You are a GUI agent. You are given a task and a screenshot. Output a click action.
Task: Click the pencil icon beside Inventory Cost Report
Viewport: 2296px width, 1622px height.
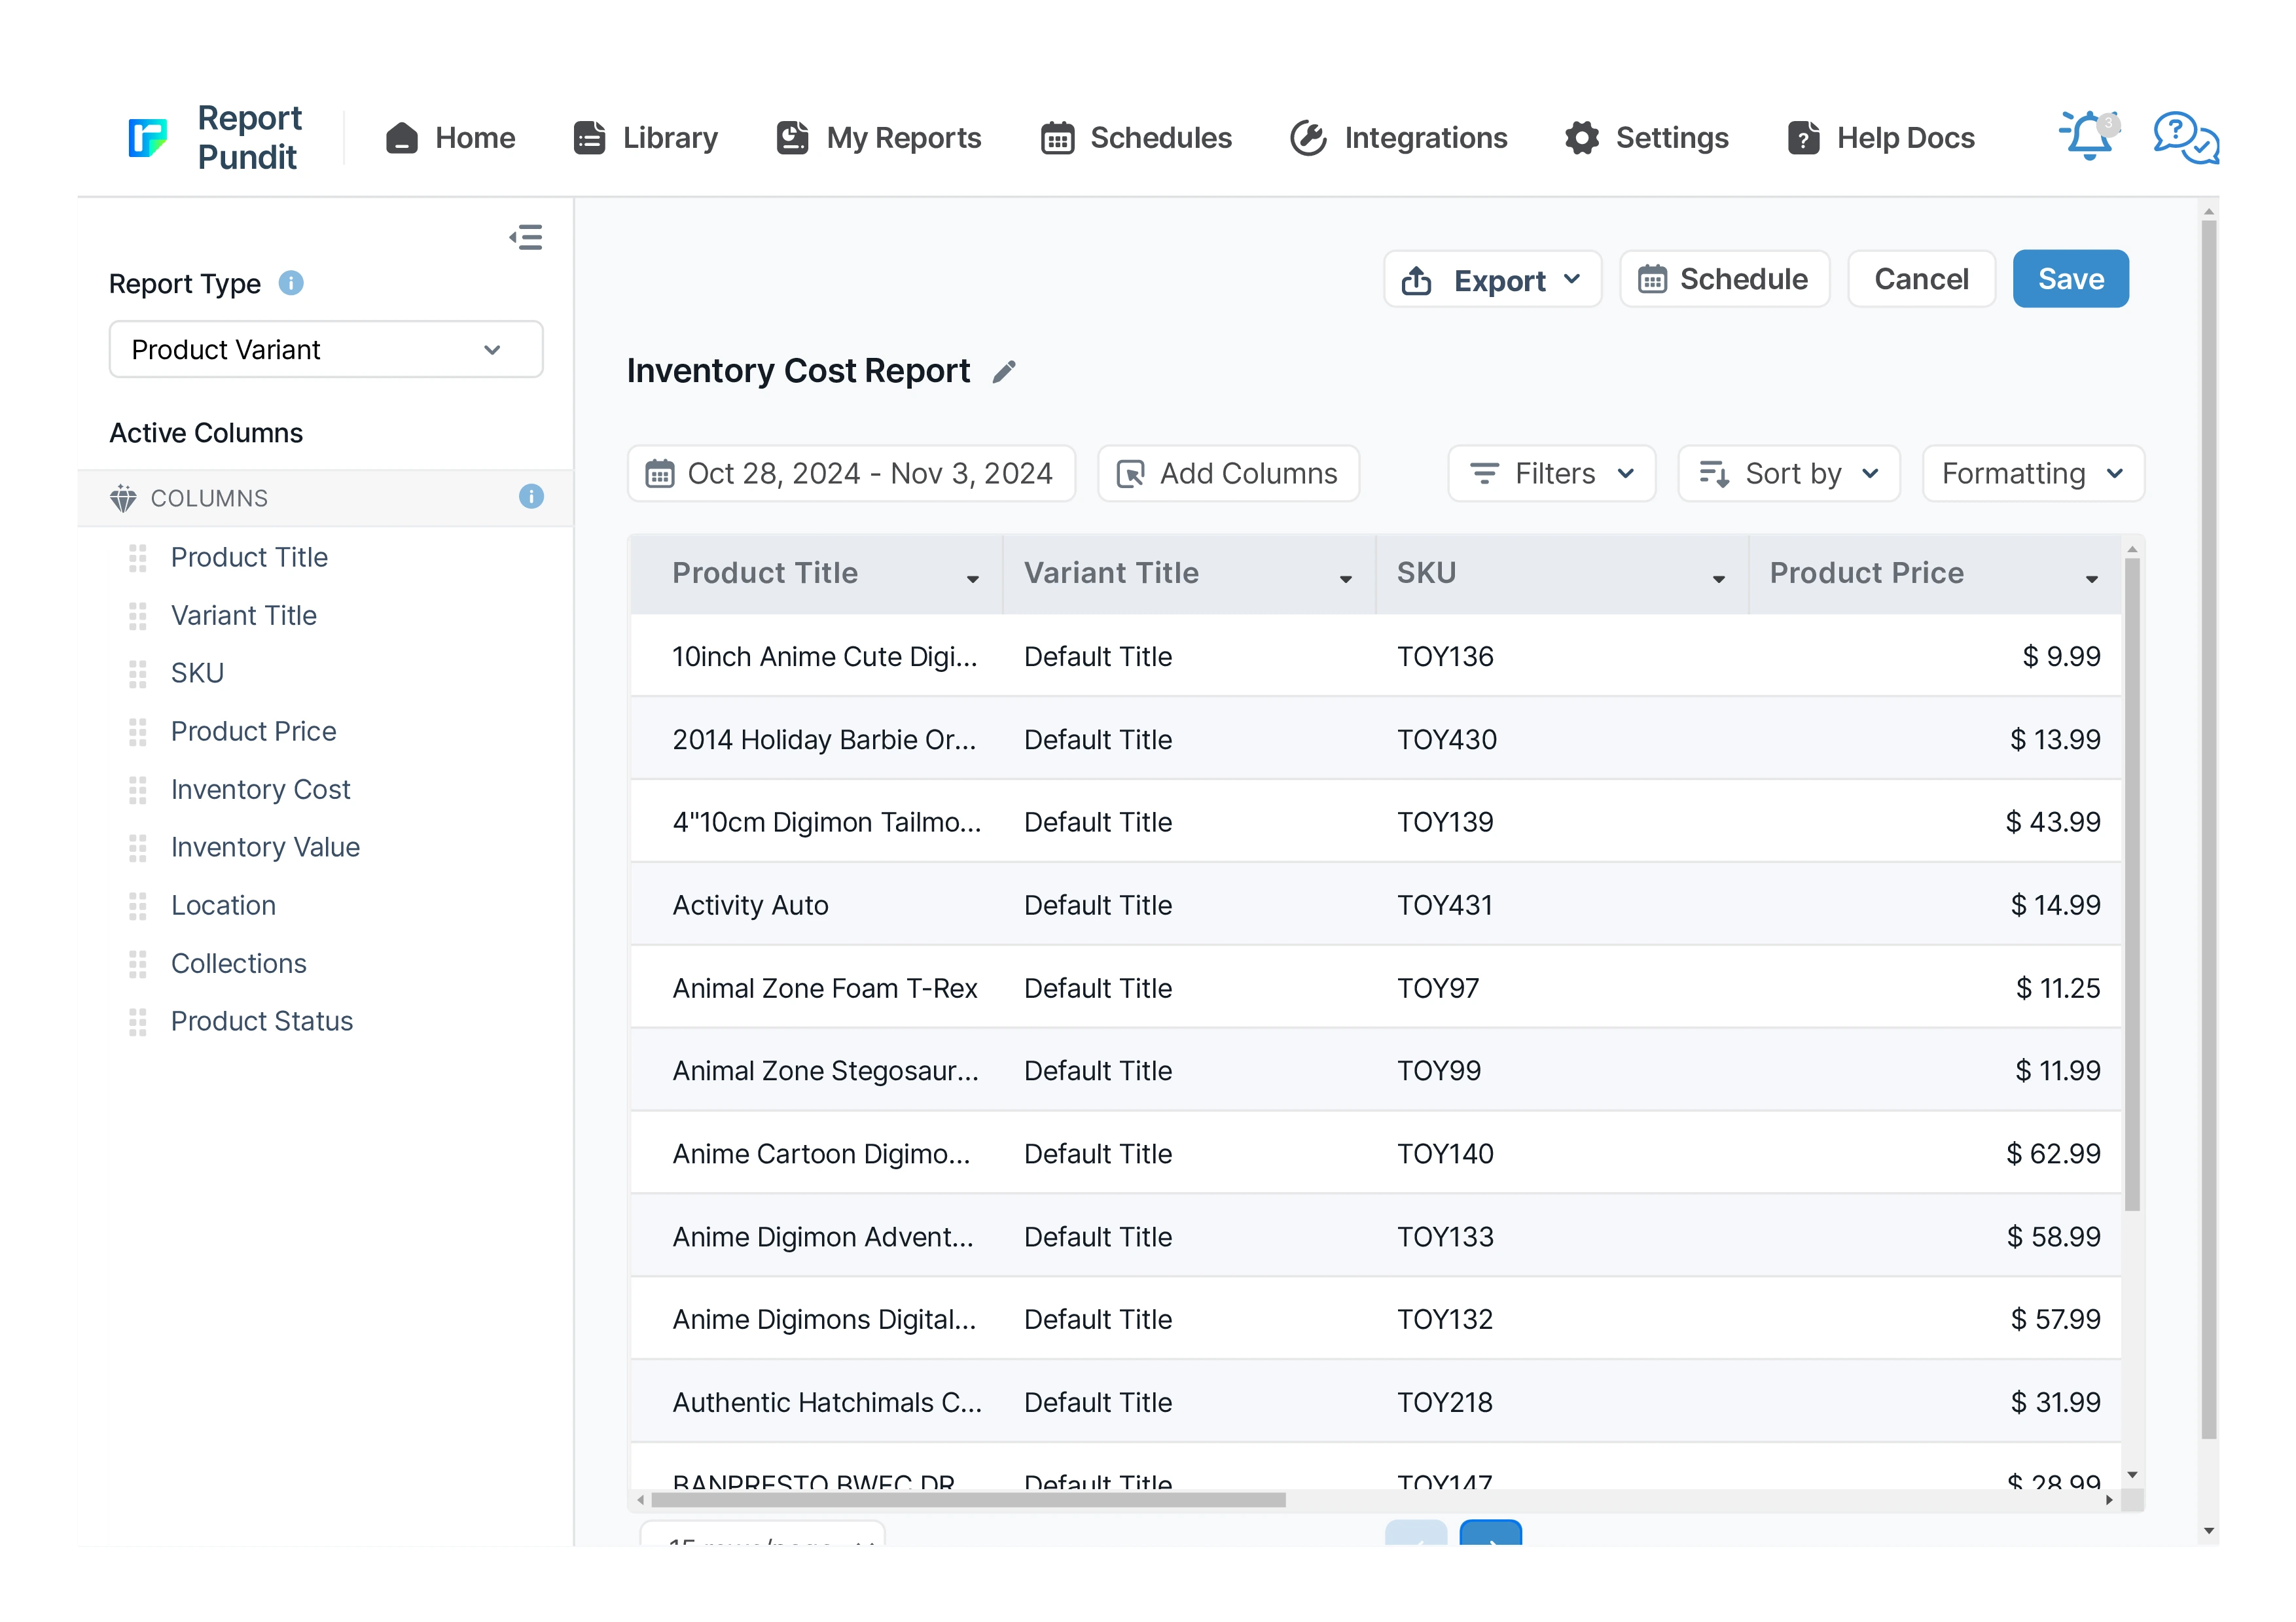pyautogui.click(x=1003, y=372)
